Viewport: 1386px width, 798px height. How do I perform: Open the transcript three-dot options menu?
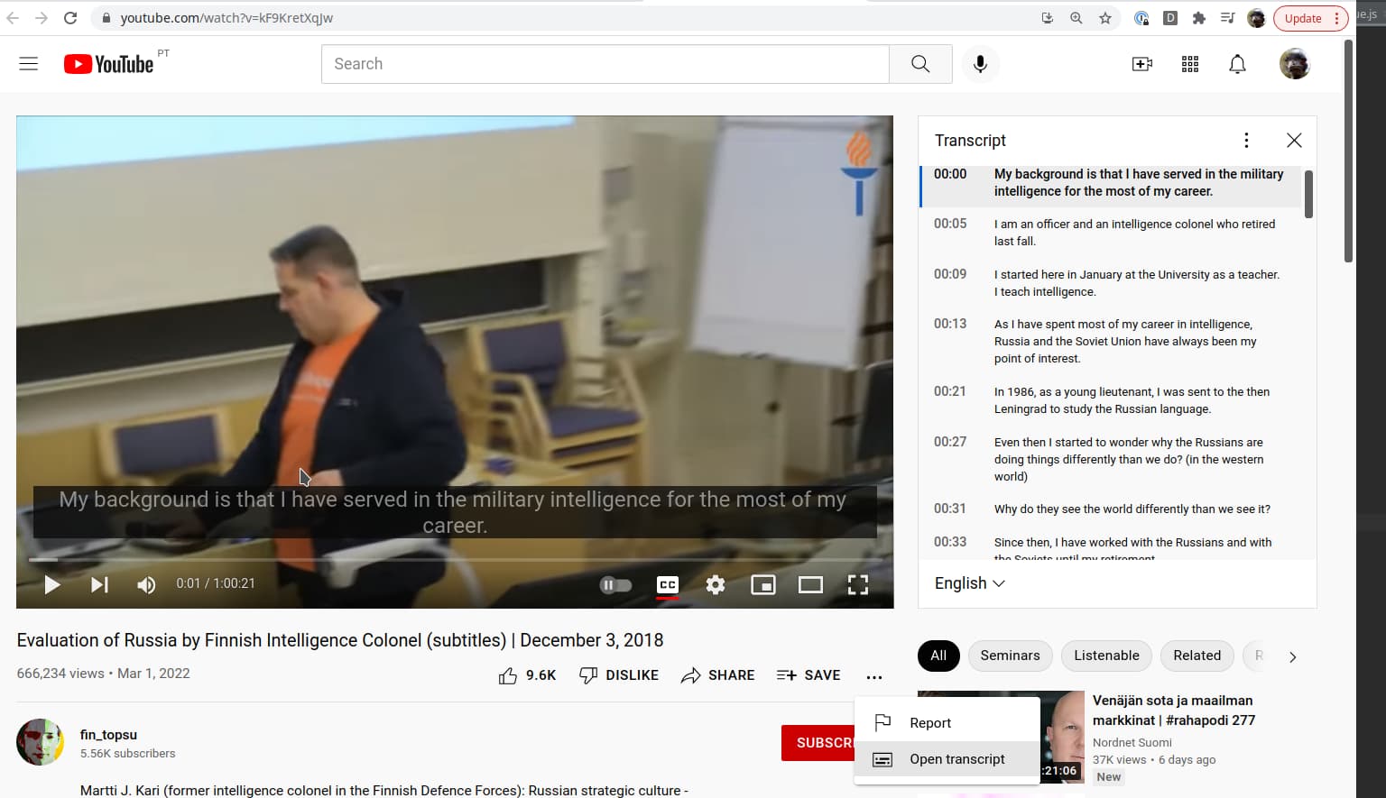tap(1246, 140)
